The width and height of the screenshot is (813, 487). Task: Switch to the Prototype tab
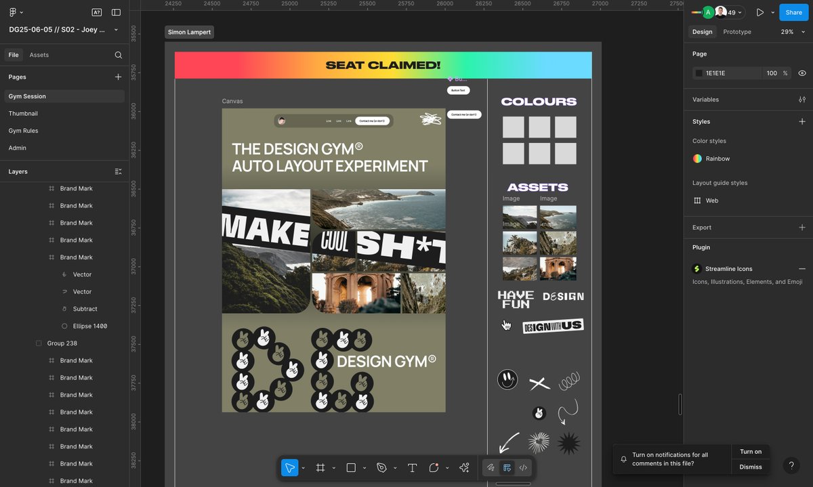click(737, 32)
